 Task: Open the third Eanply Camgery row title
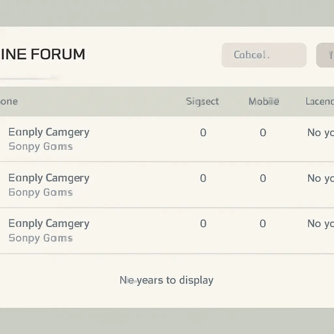click(x=49, y=224)
